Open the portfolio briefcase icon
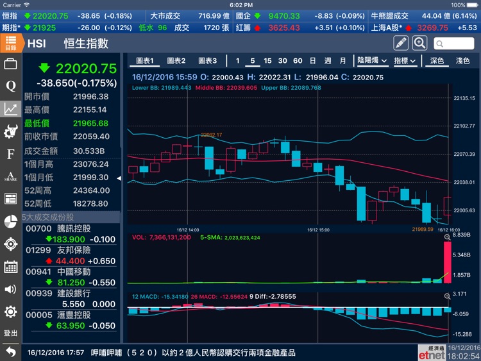This screenshot has height=361, width=481. (x=10, y=64)
